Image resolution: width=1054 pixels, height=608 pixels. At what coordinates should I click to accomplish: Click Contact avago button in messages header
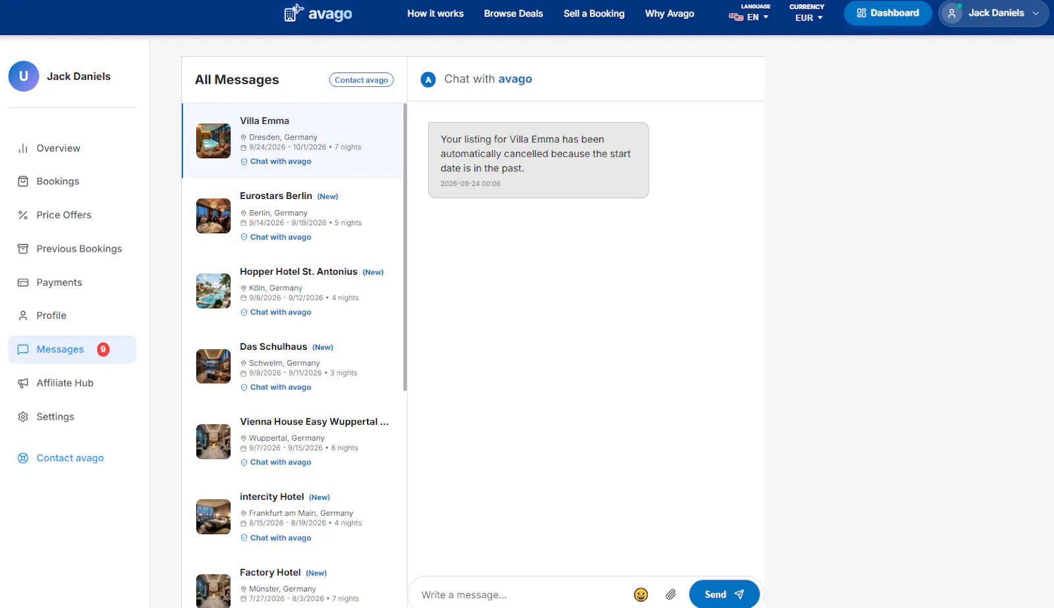361,80
